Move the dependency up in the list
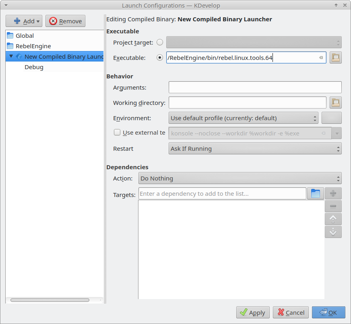Image resolution: width=351 pixels, height=324 pixels. pyautogui.click(x=333, y=219)
